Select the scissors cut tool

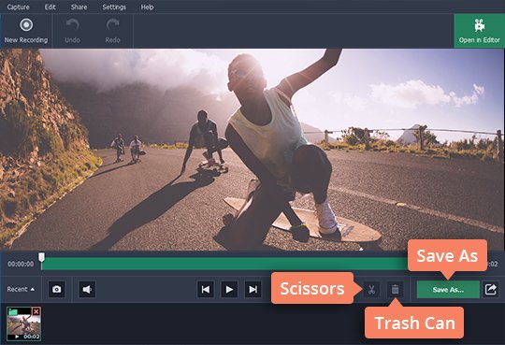point(371,289)
